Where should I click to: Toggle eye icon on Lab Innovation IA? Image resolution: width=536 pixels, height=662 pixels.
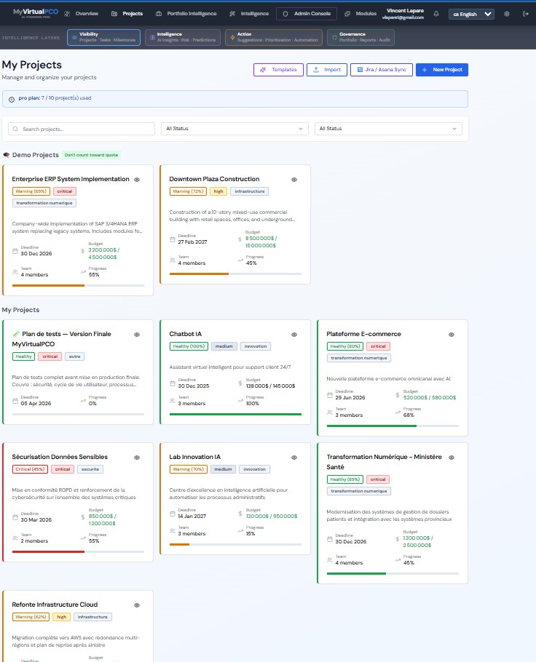point(294,458)
